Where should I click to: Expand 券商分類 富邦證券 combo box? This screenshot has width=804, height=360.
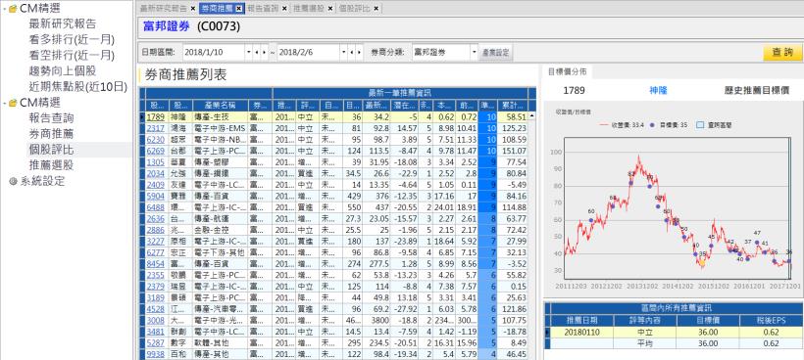point(474,52)
